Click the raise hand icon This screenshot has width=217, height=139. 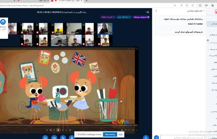click(3, 22)
